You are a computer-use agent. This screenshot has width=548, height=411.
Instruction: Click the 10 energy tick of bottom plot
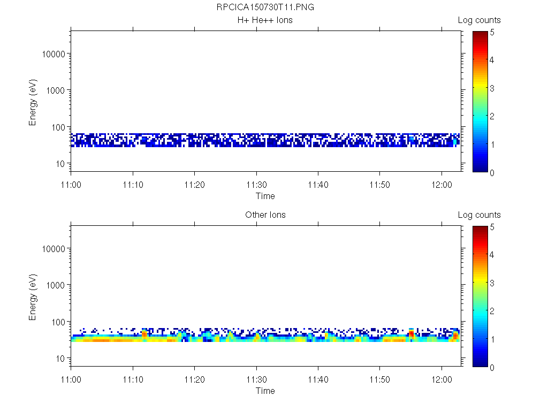point(60,359)
